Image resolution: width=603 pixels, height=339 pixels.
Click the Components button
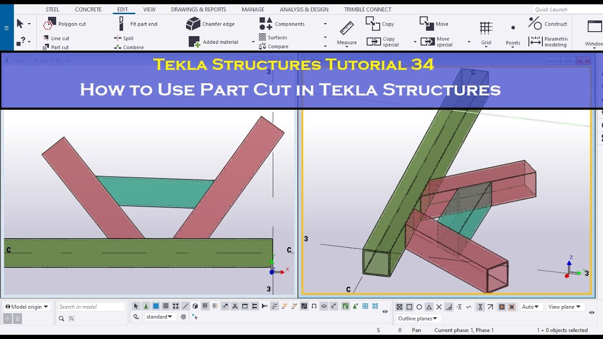[282, 24]
